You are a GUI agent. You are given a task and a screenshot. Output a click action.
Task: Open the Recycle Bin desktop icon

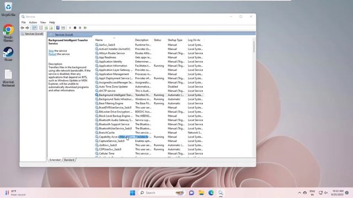8,9
